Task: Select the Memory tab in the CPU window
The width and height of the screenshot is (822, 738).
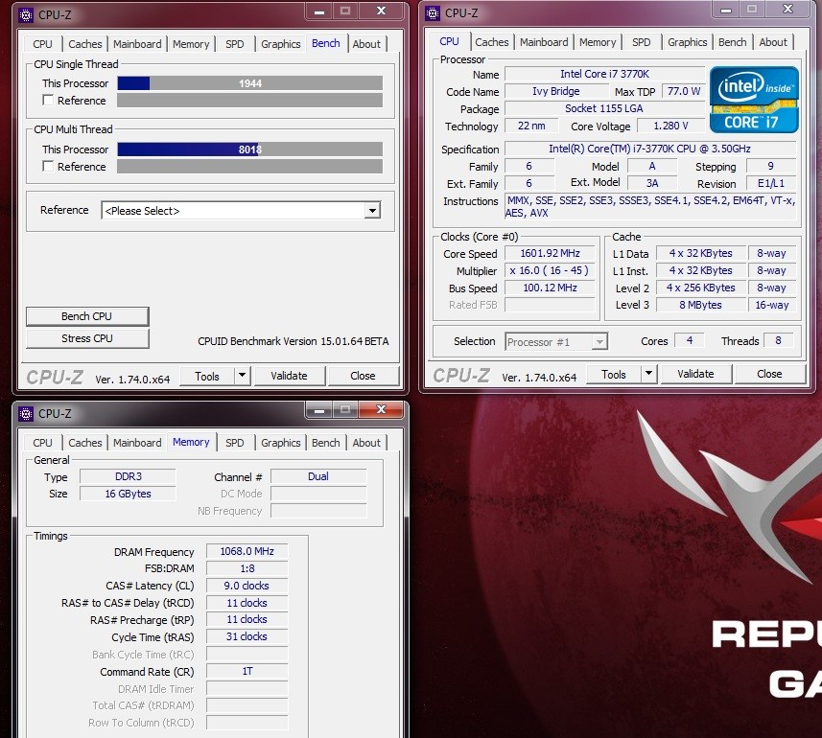Action: 598,42
